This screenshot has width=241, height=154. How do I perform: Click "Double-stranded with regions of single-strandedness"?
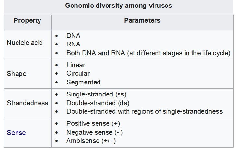144,111
